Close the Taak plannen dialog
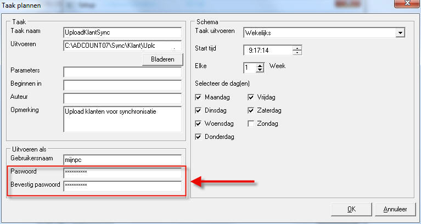 pos(408,3)
